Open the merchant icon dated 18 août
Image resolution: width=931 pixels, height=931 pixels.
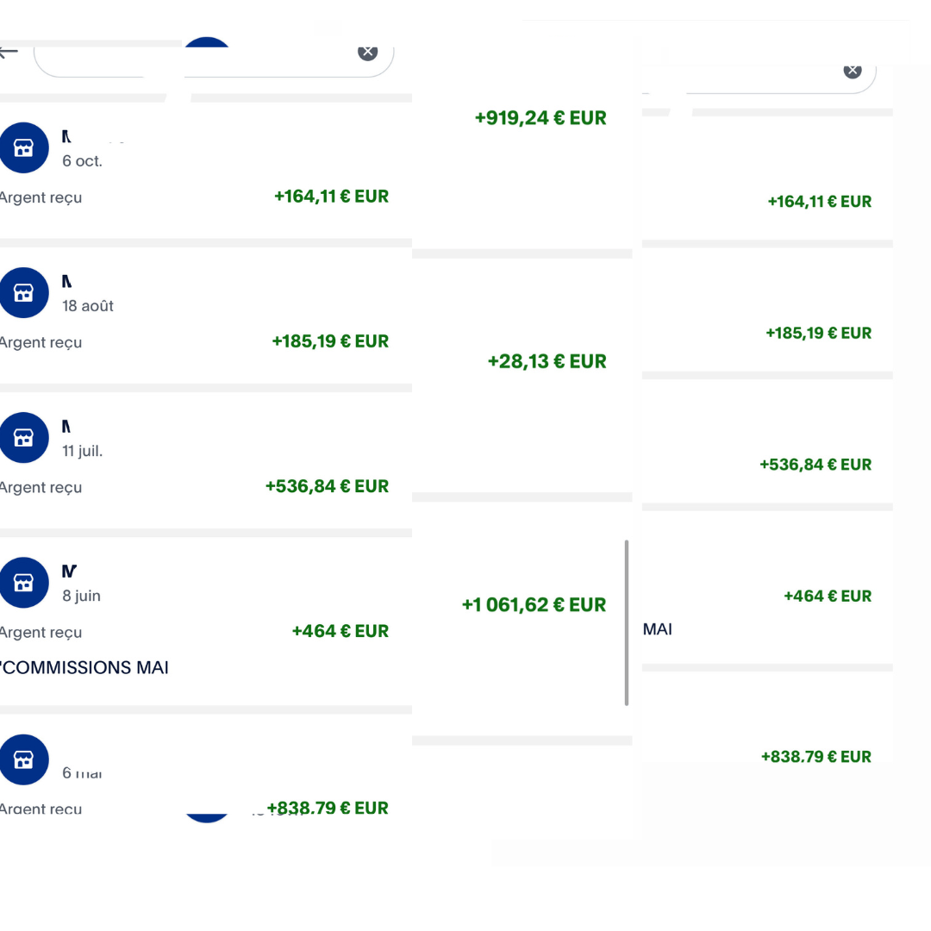23,293
